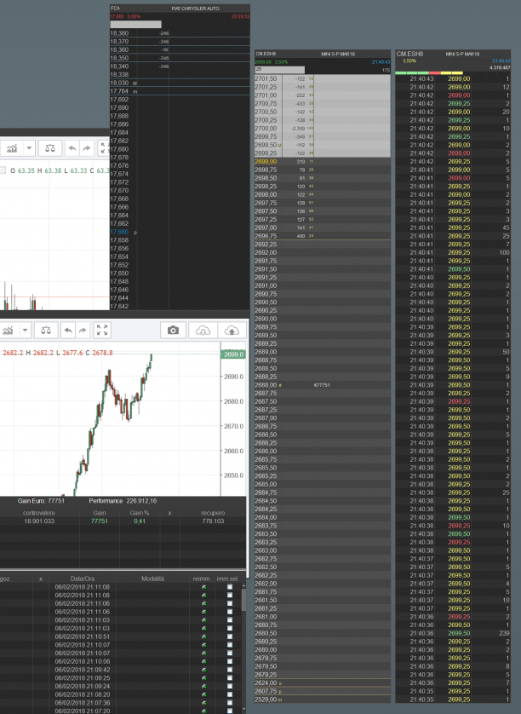
Task: Click Gain value 77751 in position panel
Action: coord(100,521)
